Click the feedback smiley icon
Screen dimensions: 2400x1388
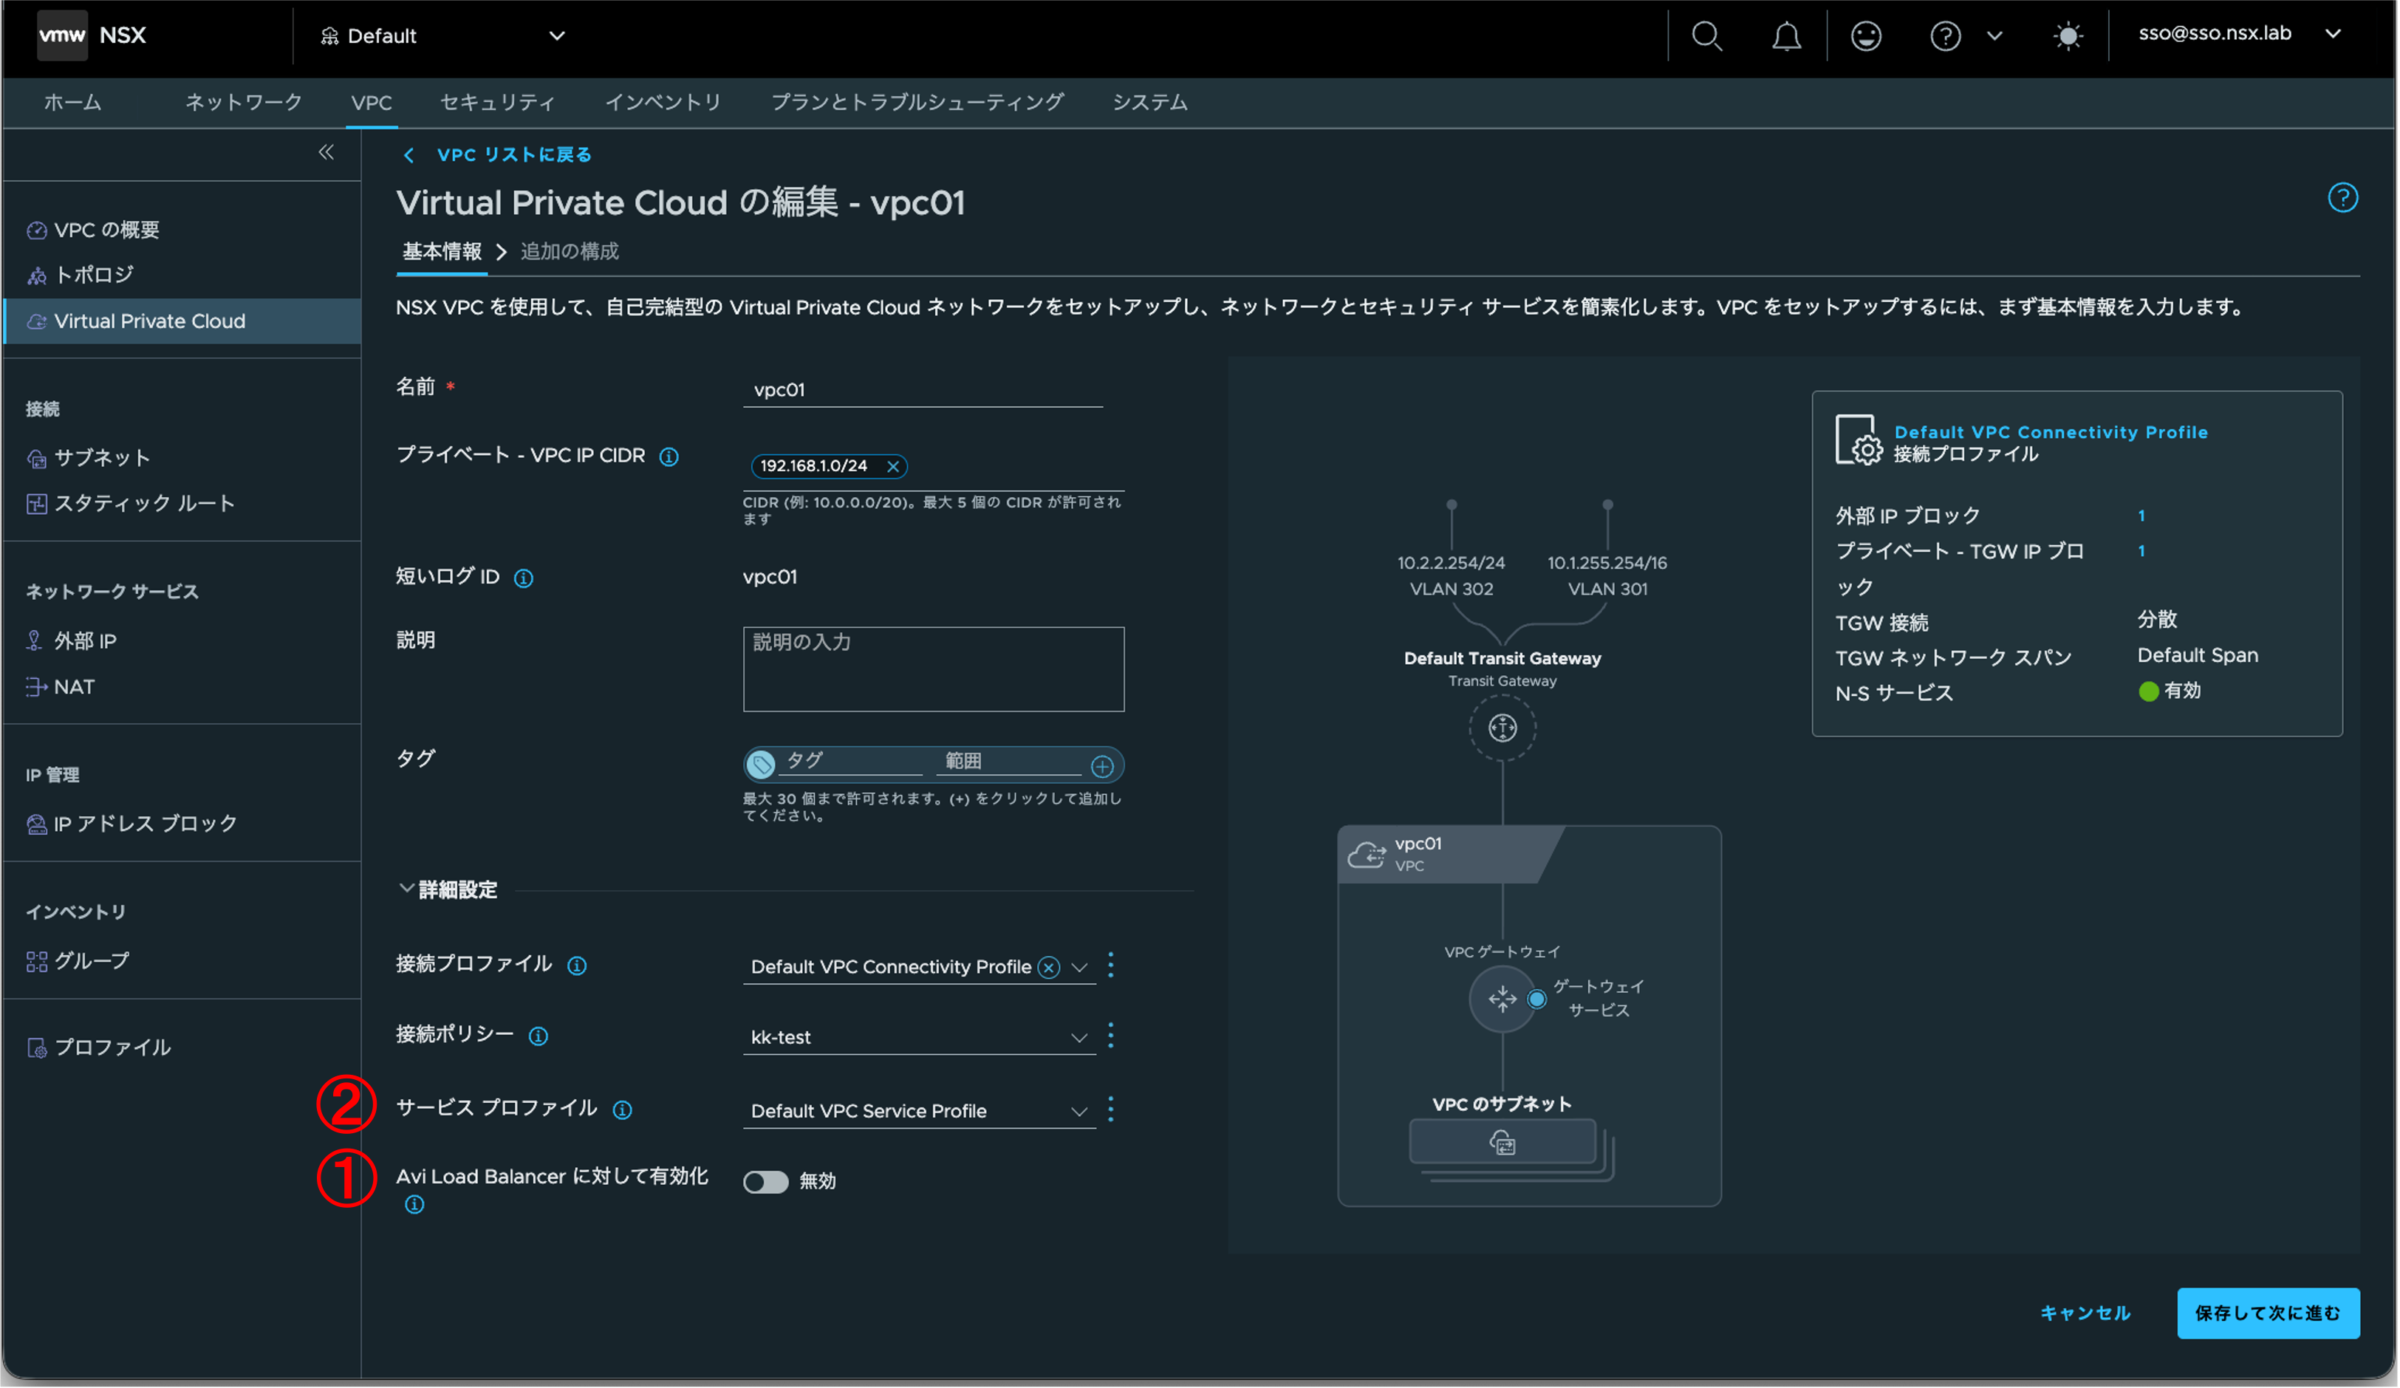click(x=1864, y=36)
